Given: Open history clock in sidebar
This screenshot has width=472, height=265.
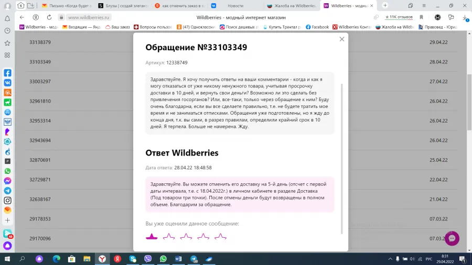Looking at the screenshot, I should pyautogui.click(x=7, y=31).
